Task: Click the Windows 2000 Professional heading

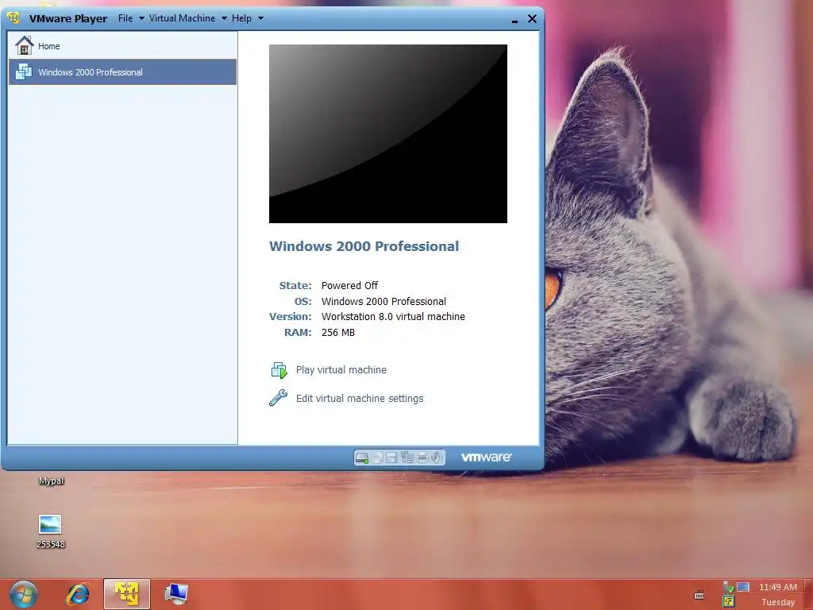Action: (x=364, y=246)
